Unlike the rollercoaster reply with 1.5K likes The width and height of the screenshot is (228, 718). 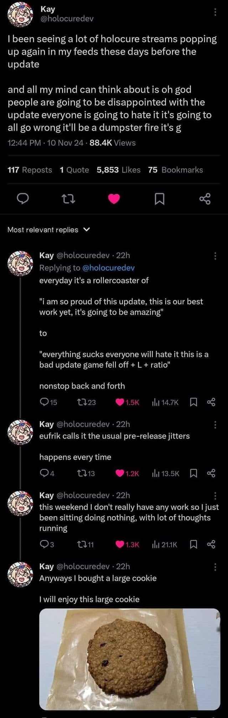(120, 402)
